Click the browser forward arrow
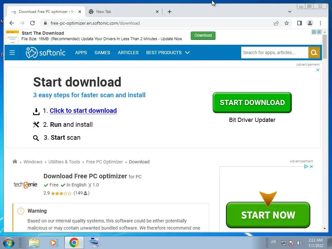332x249 pixels. 22,23
